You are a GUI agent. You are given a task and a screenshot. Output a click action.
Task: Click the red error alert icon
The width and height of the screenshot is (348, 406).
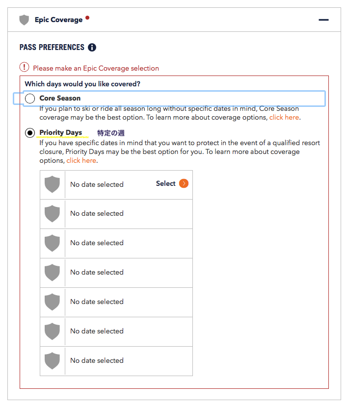click(25, 68)
